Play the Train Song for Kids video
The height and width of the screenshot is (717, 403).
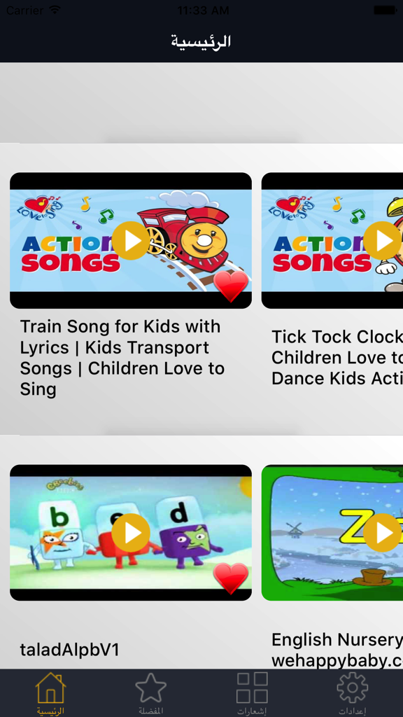pos(131,241)
